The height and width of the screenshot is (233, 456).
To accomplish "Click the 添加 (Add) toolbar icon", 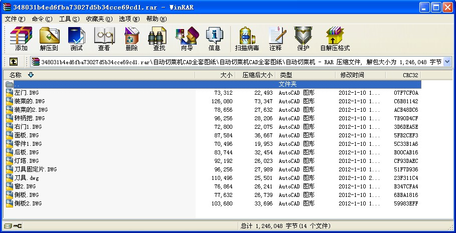I will [21, 39].
